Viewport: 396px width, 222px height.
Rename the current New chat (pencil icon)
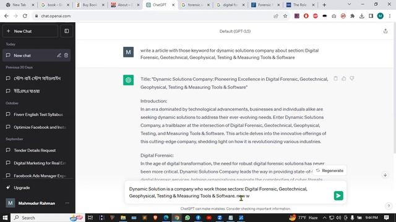[59, 55]
